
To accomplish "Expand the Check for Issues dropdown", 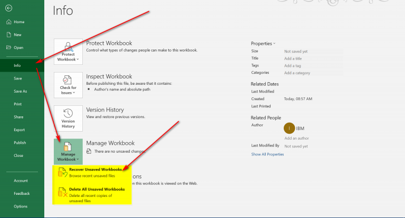I will pos(68,84).
